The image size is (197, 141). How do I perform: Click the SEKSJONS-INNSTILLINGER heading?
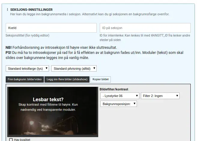[x=32, y=10]
